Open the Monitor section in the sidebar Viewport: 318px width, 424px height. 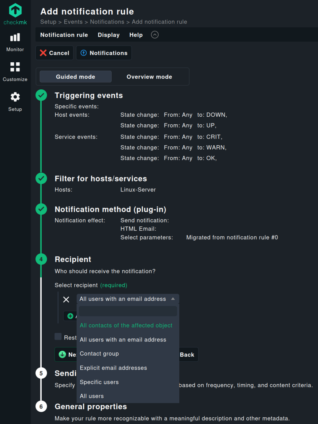[x=15, y=41]
